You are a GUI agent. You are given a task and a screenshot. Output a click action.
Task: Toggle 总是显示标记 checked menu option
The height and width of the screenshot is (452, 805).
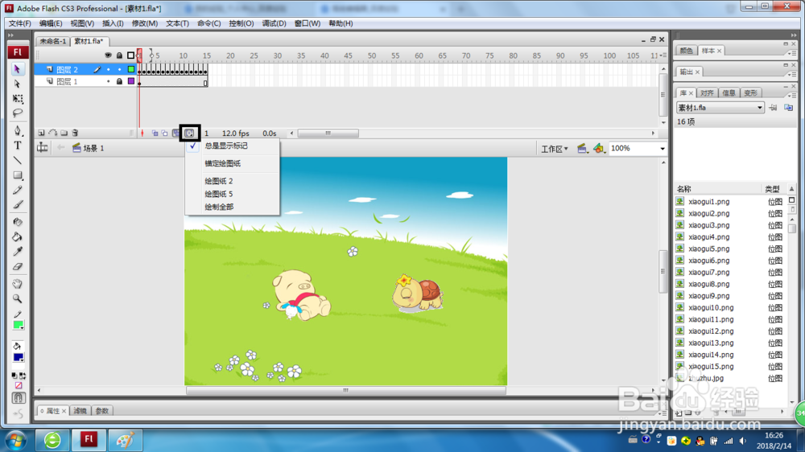point(233,146)
